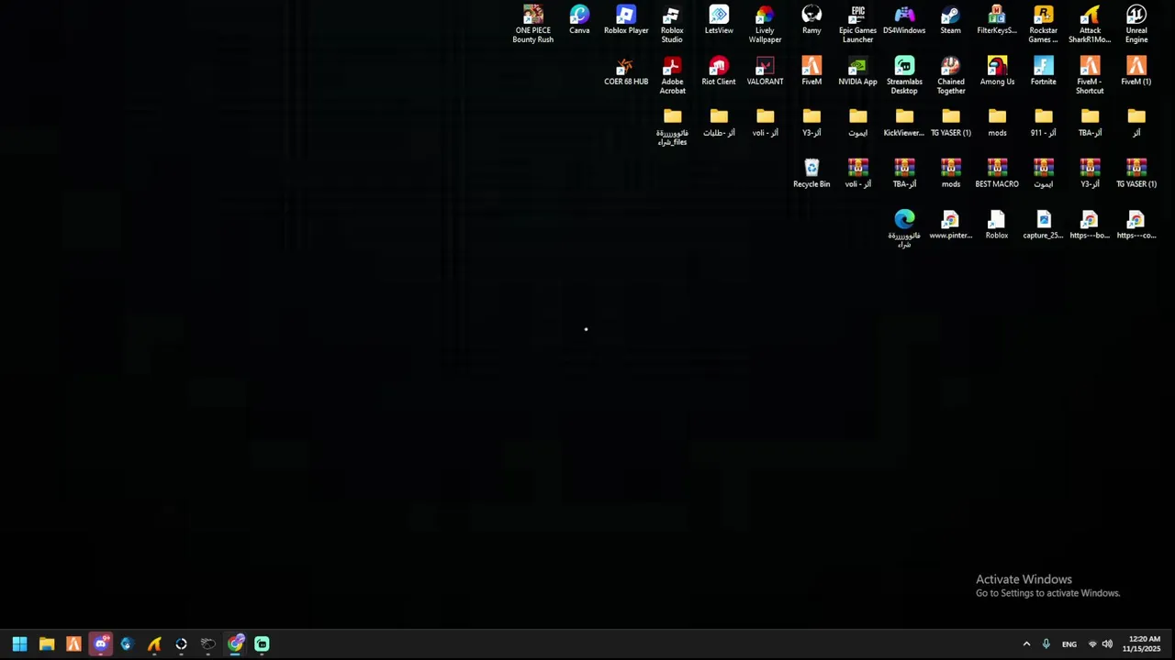Viewport: 1175px width, 660px height.
Task: Select the https---co... file icon
Action: (1136, 225)
